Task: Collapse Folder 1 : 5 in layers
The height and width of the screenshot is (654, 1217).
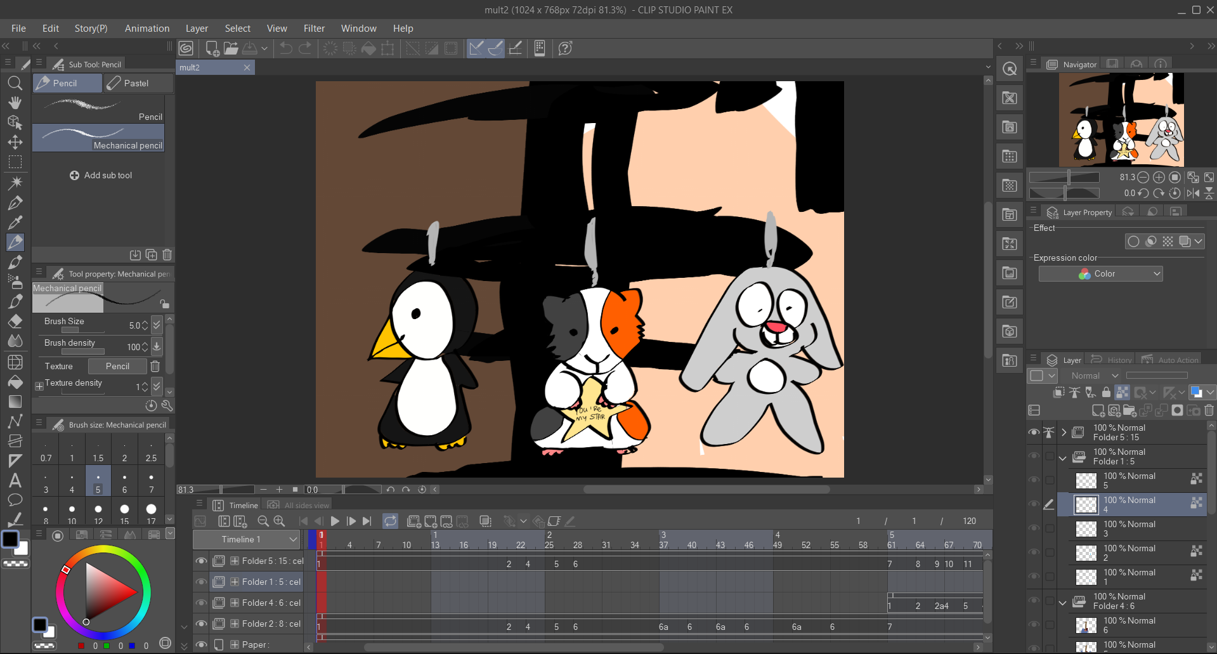Action: pos(1063,457)
